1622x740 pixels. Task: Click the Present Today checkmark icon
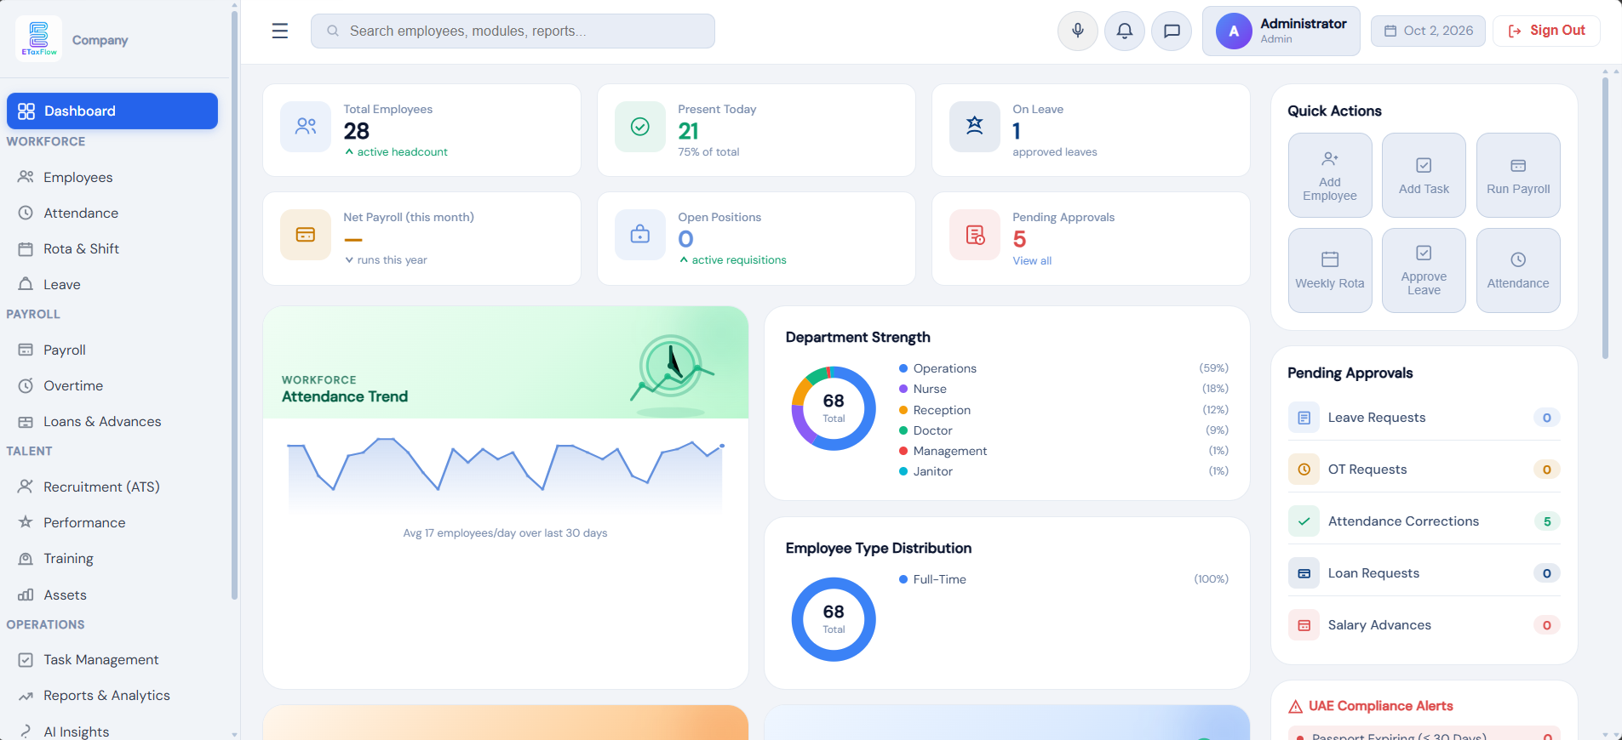(640, 127)
